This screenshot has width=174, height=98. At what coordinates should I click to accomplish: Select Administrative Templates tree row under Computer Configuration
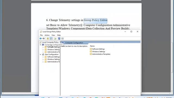pyautogui.click(x=52, y=52)
